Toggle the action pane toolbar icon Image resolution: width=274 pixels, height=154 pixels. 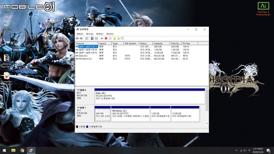tap(96, 38)
